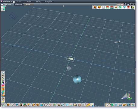
Task: Click the hammer tools icon in left toolbar
Action: tap(3, 99)
